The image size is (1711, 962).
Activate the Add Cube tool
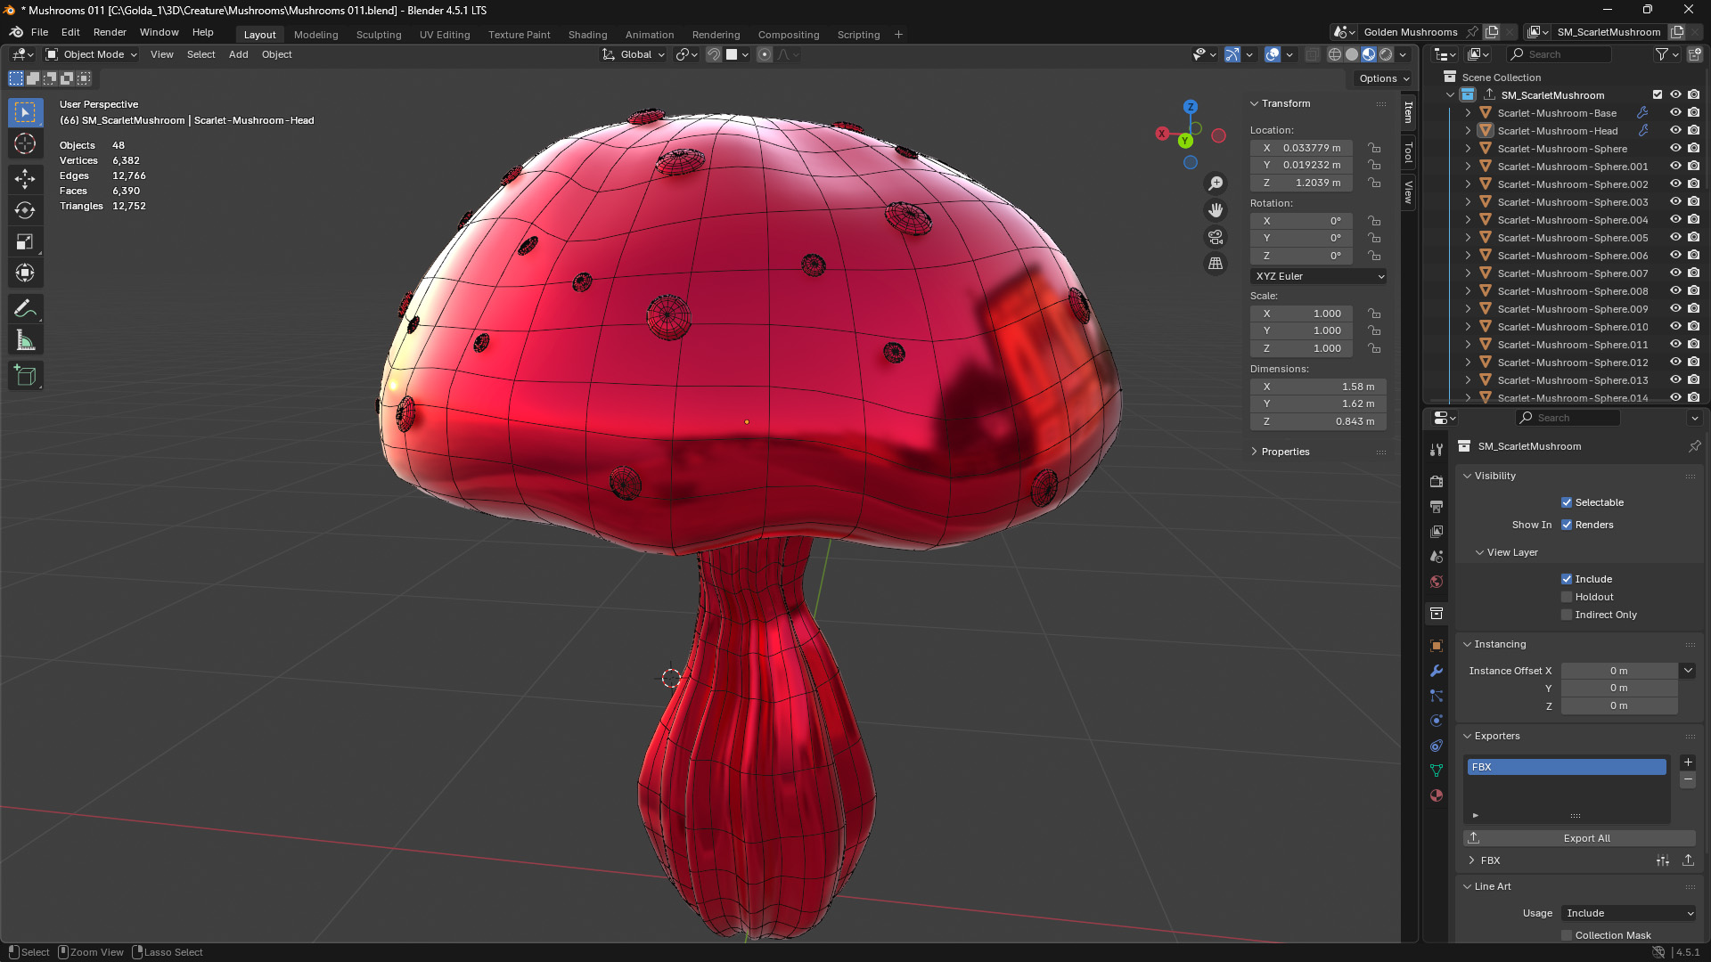25,375
